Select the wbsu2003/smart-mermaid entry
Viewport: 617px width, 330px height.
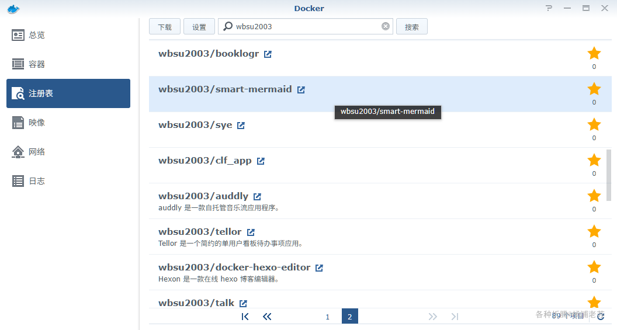(380, 94)
